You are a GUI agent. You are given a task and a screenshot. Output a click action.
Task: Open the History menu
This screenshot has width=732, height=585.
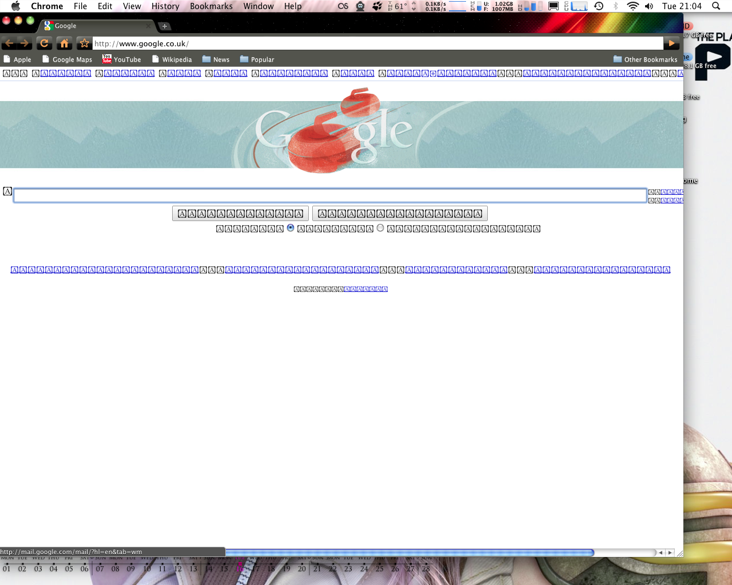tap(166, 6)
